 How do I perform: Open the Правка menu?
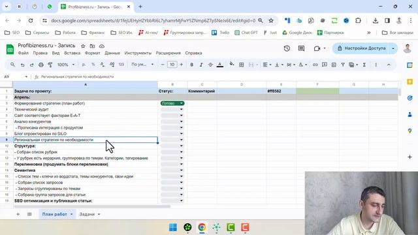pyautogui.click(x=40, y=53)
